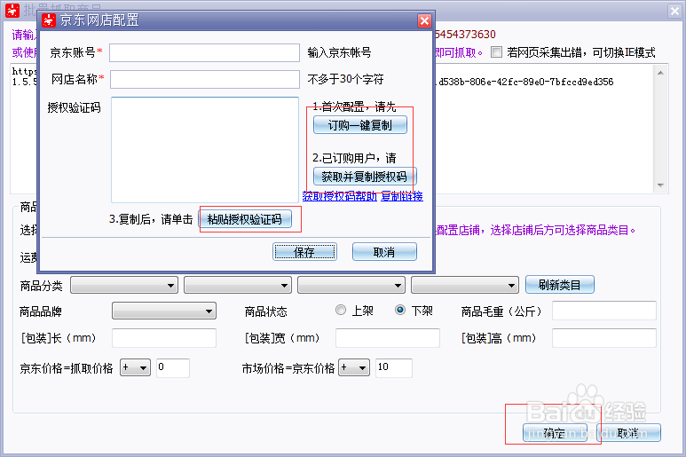Image resolution: width=686 pixels, height=457 pixels.
Task: Click the 复制链接 link
Action: click(x=402, y=196)
